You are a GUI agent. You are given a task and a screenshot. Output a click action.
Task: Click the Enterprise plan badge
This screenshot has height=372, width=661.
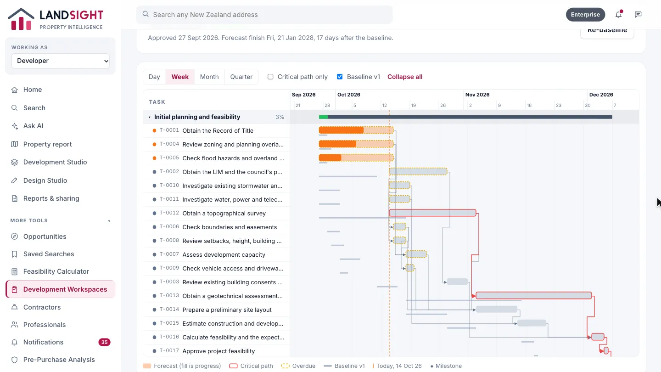(x=585, y=15)
